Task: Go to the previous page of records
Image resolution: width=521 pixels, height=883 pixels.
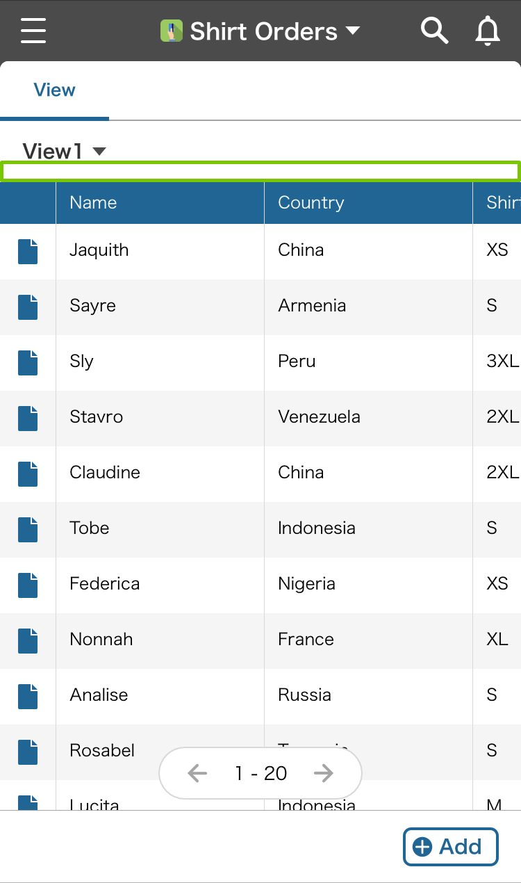Action: (197, 773)
